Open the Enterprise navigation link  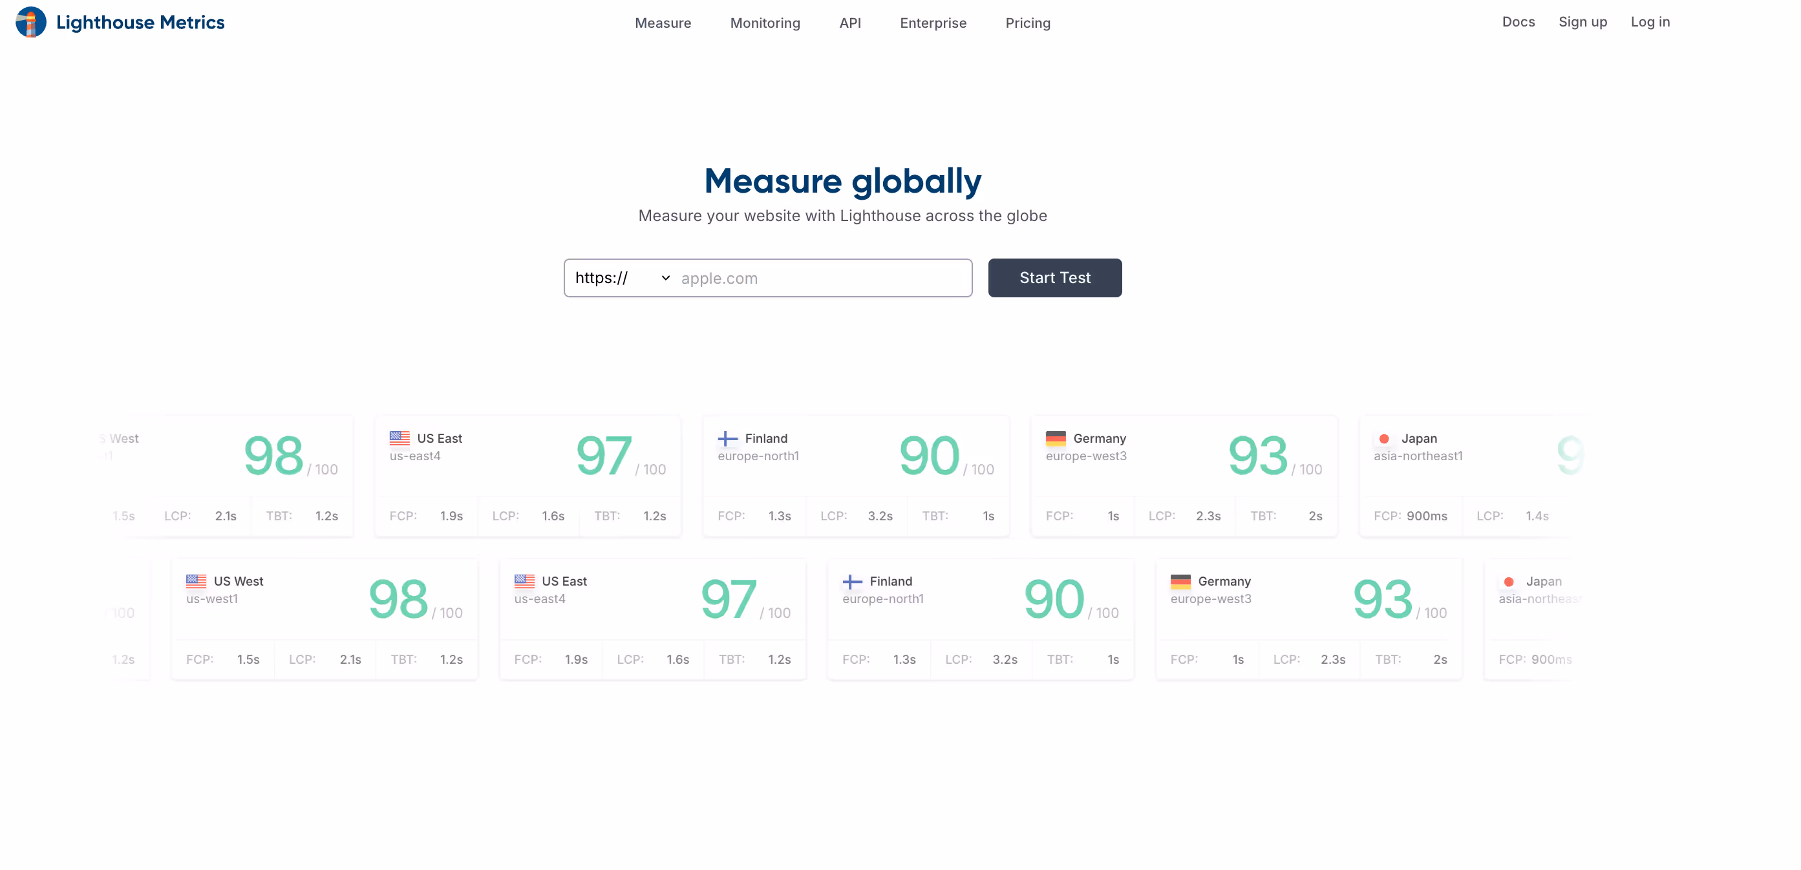(x=933, y=23)
